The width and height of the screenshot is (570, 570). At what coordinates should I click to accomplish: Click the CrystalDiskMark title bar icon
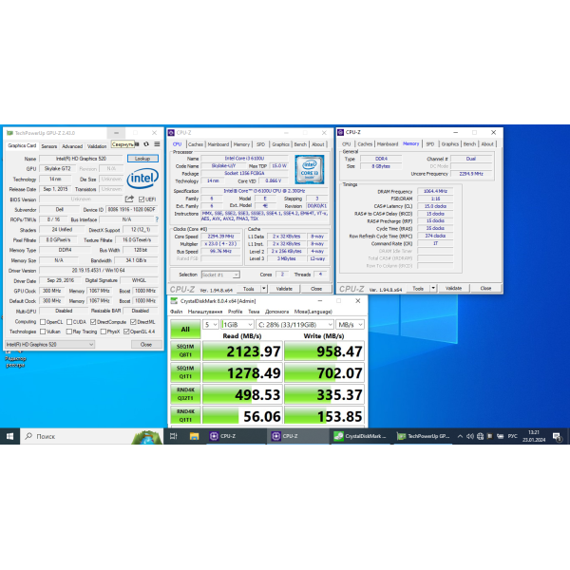click(x=174, y=301)
